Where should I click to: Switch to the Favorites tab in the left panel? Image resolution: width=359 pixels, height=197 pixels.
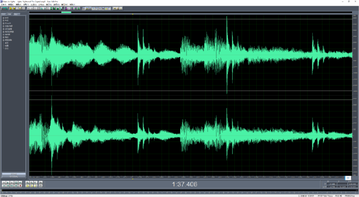pyautogui.click(x=17, y=14)
